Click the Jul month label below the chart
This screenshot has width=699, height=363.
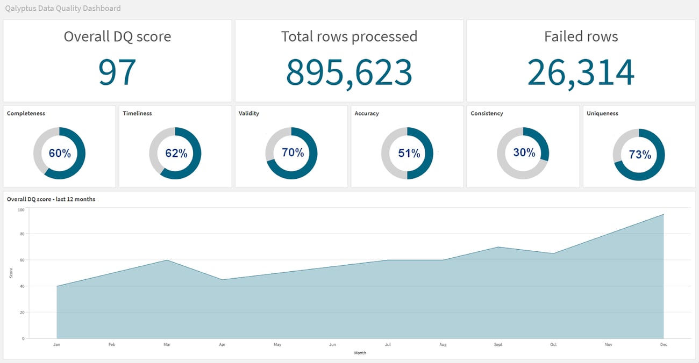pos(388,344)
